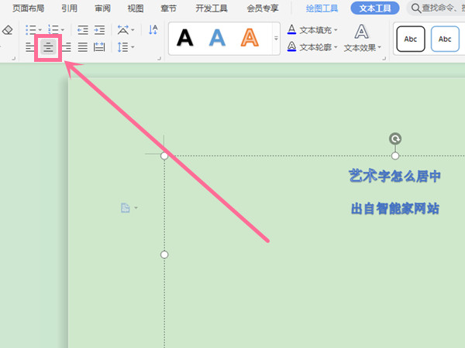Click the eraser clear formatting icon
This screenshot has width=465, height=348.
[x=7, y=30]
